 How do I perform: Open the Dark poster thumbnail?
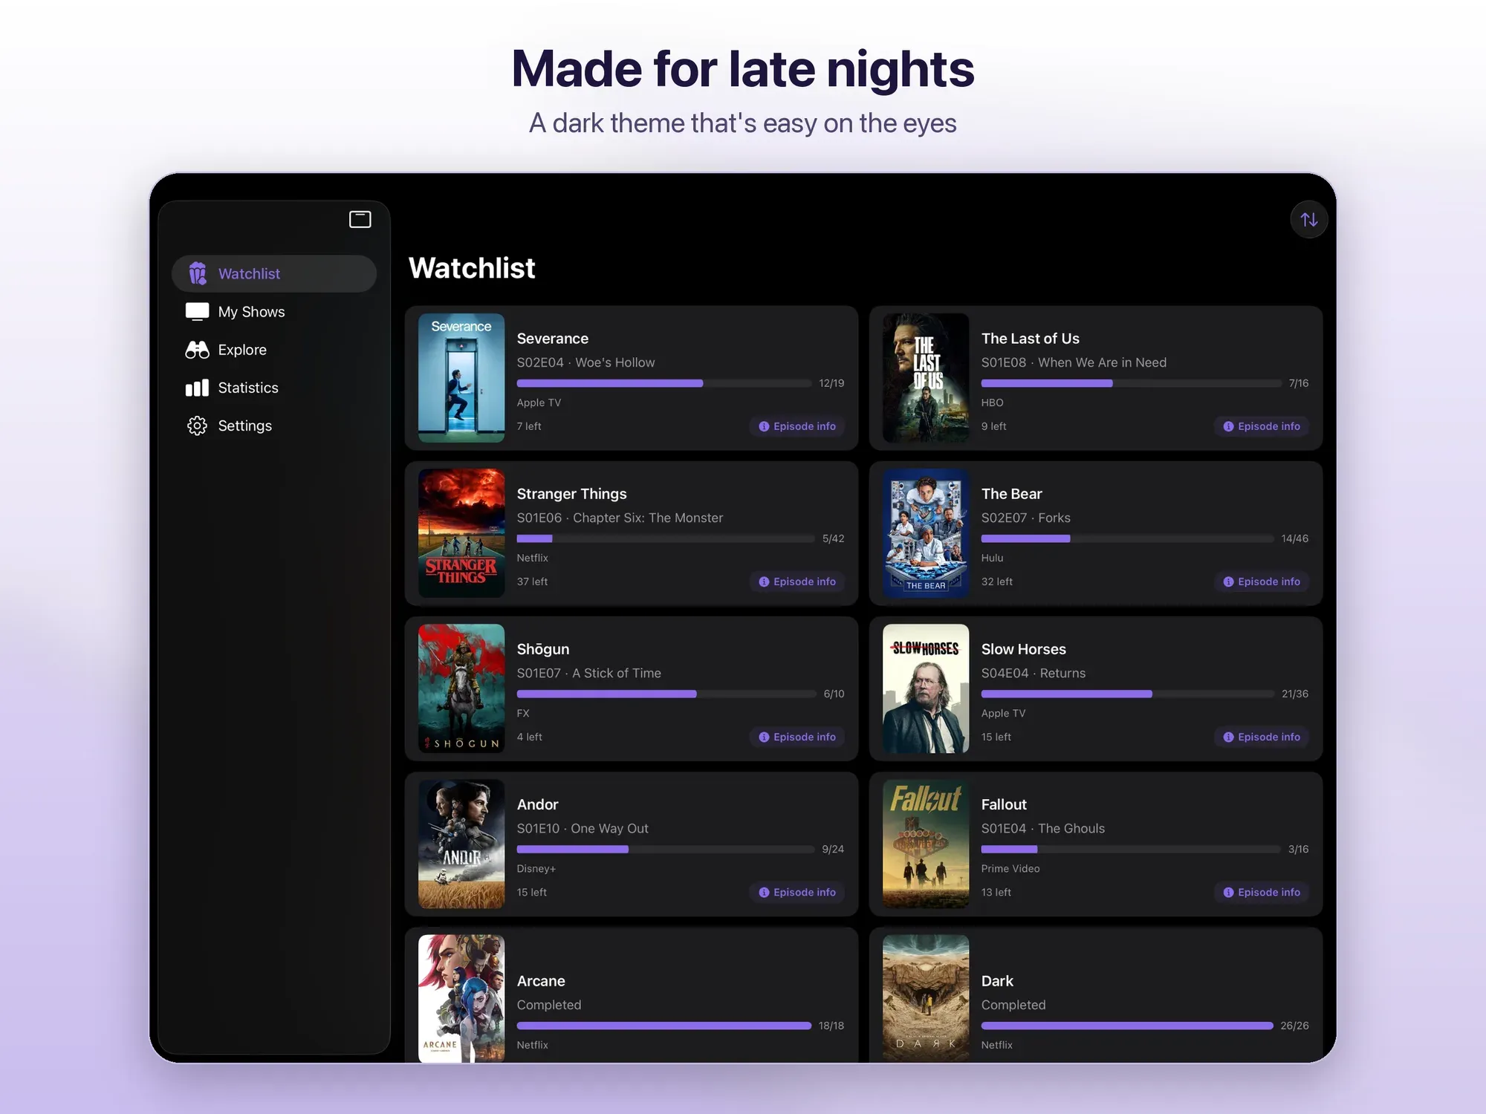[x=926, y=998]
